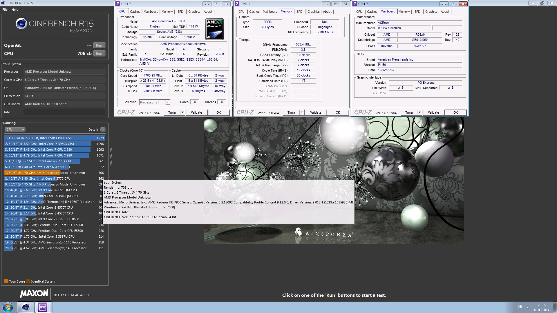The width and height of the screenshot is (557, 313).
Task: Switch to Caches tab in first CPU-Z window
Action: coord(135,12)
